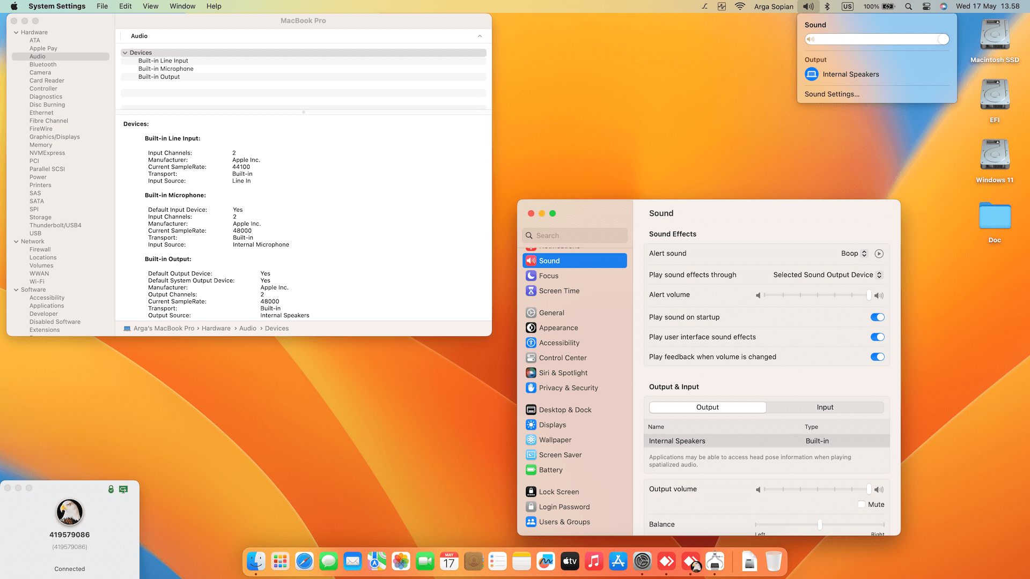1030x579 pixels.
Task: Open System Information from the Dock
Action: [x=715, y=561]
